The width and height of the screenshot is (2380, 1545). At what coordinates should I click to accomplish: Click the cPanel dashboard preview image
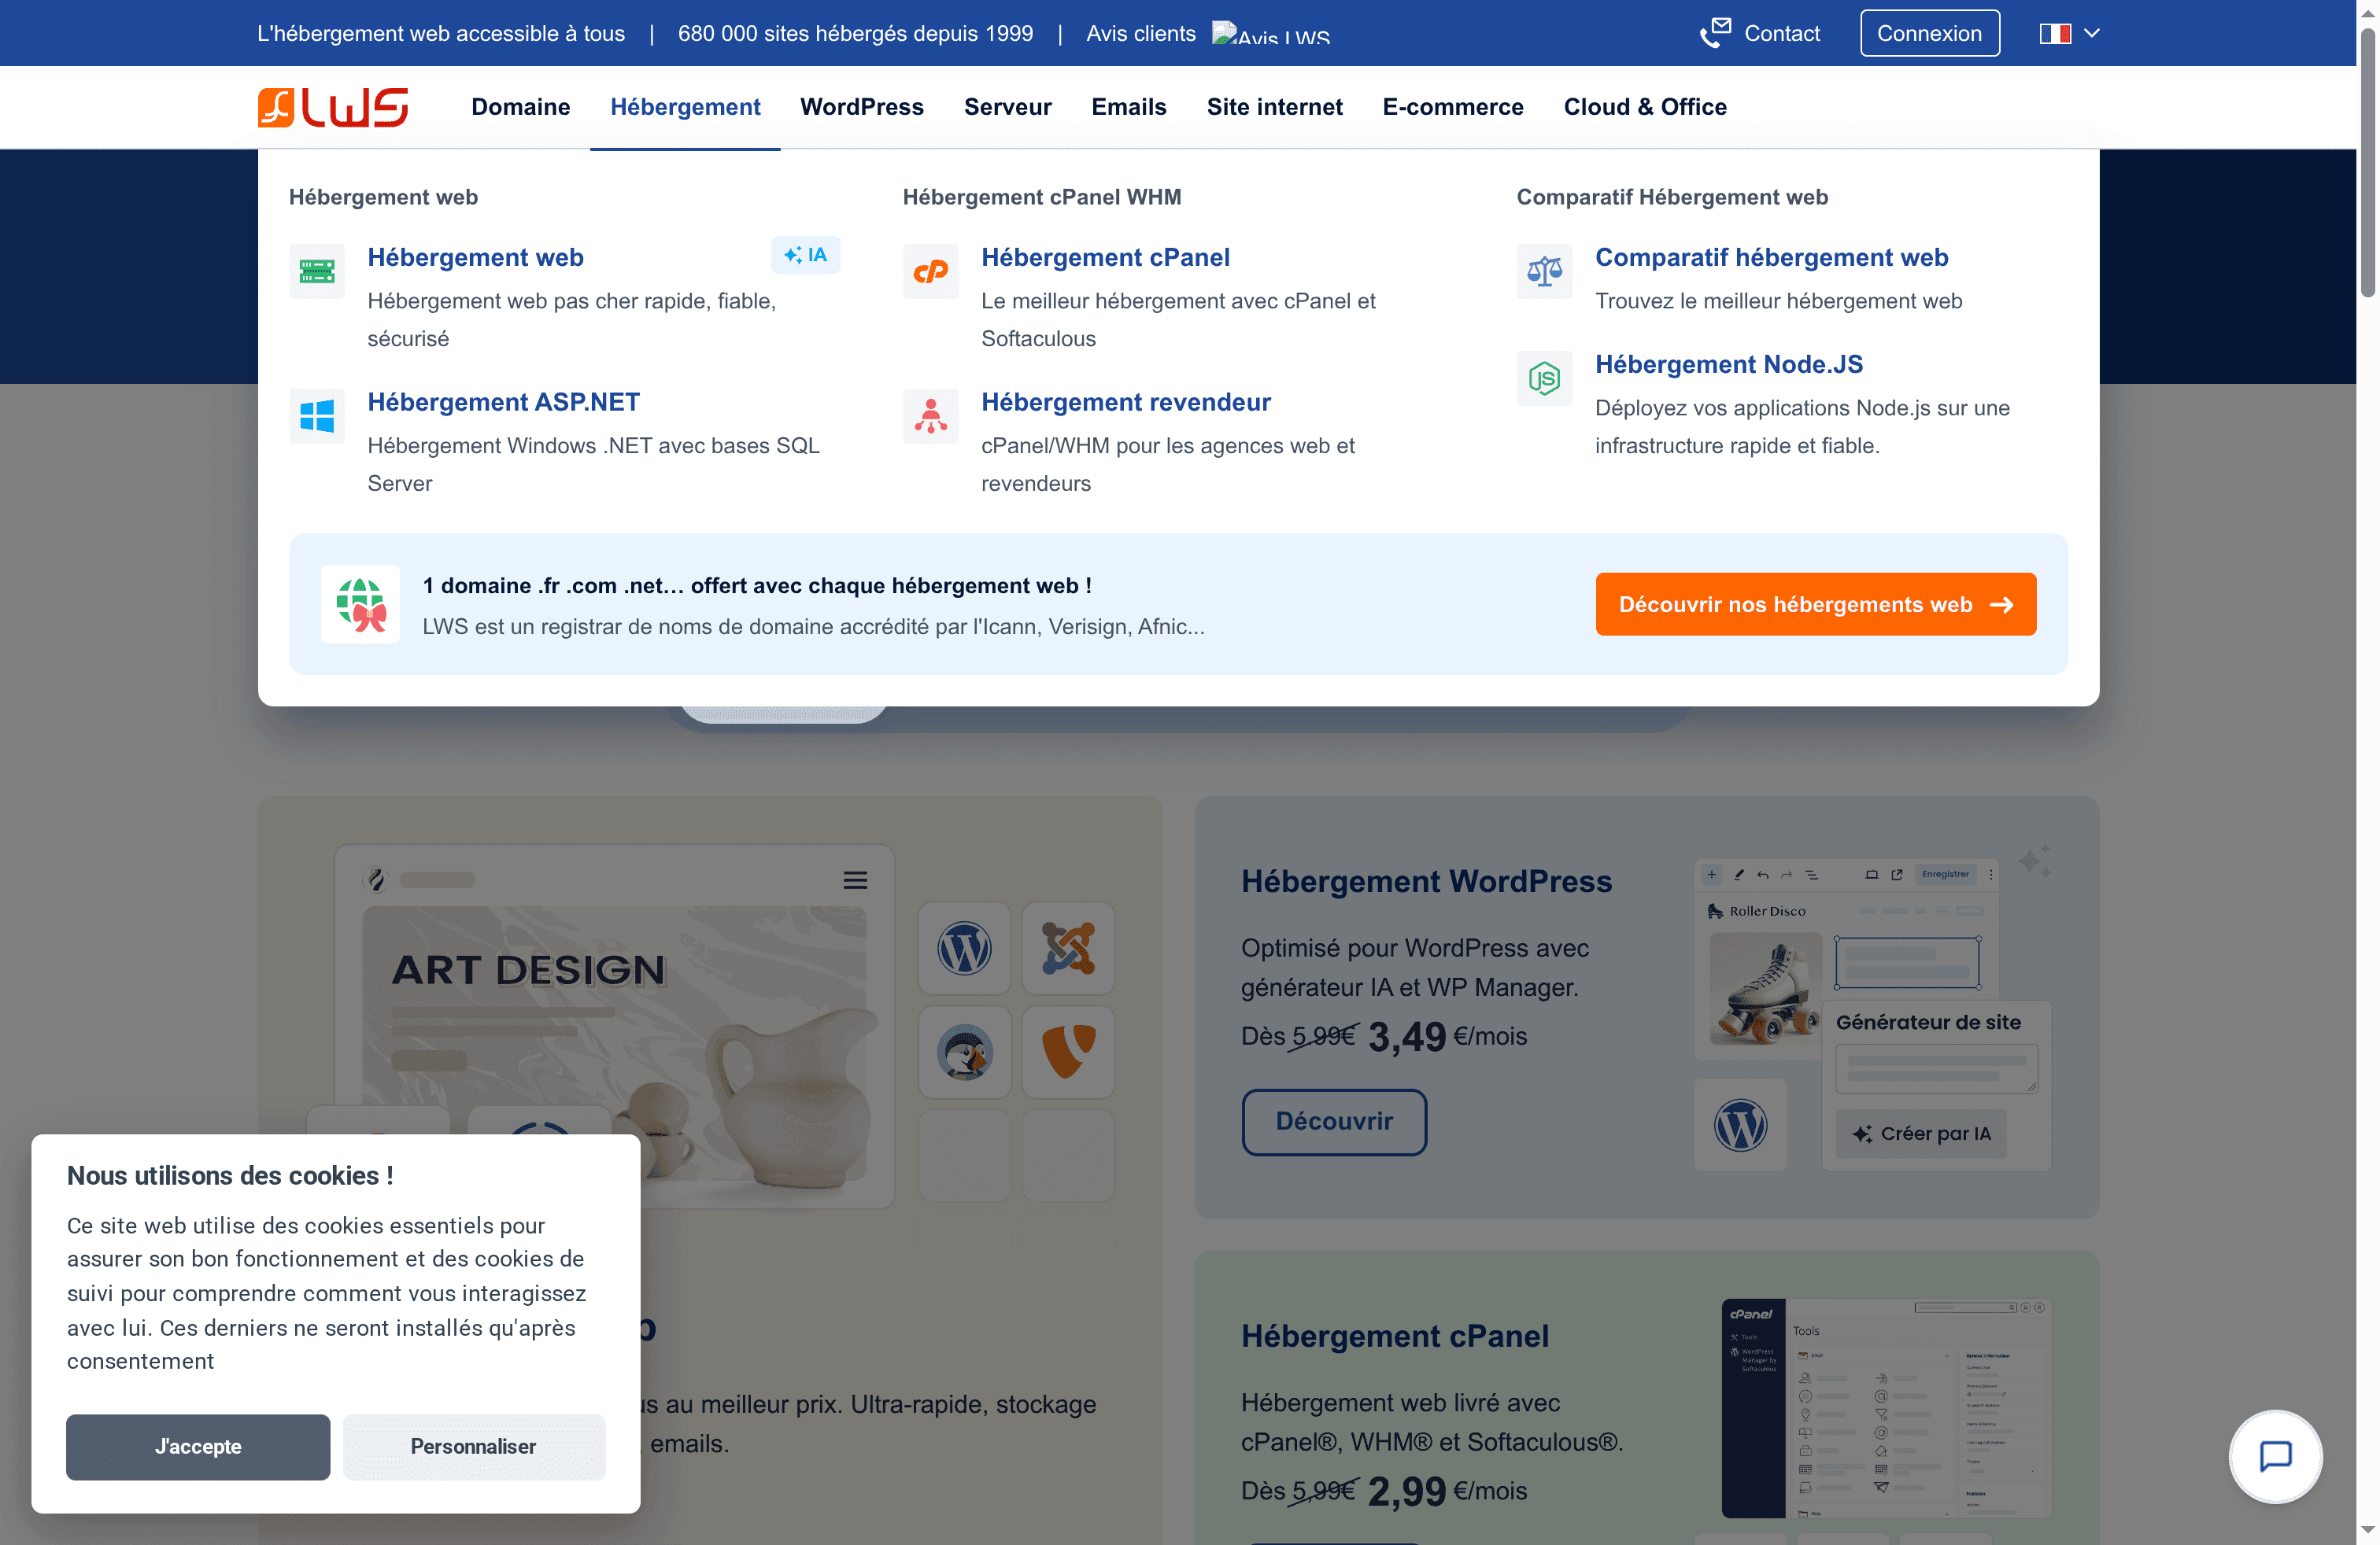(x=1886, y=1408)
